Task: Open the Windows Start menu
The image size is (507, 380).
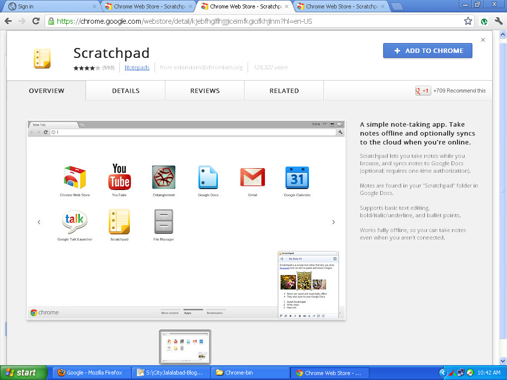Action: 23,373
